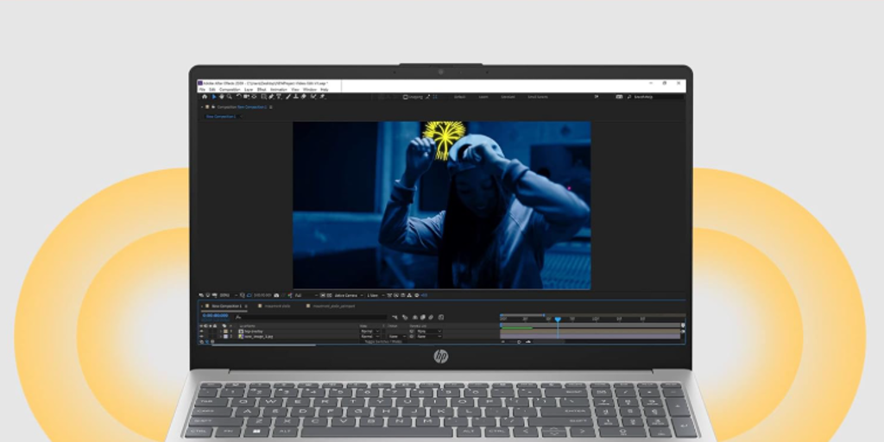Pick the Hand tool in the toolbar

(x=221, y=97)
